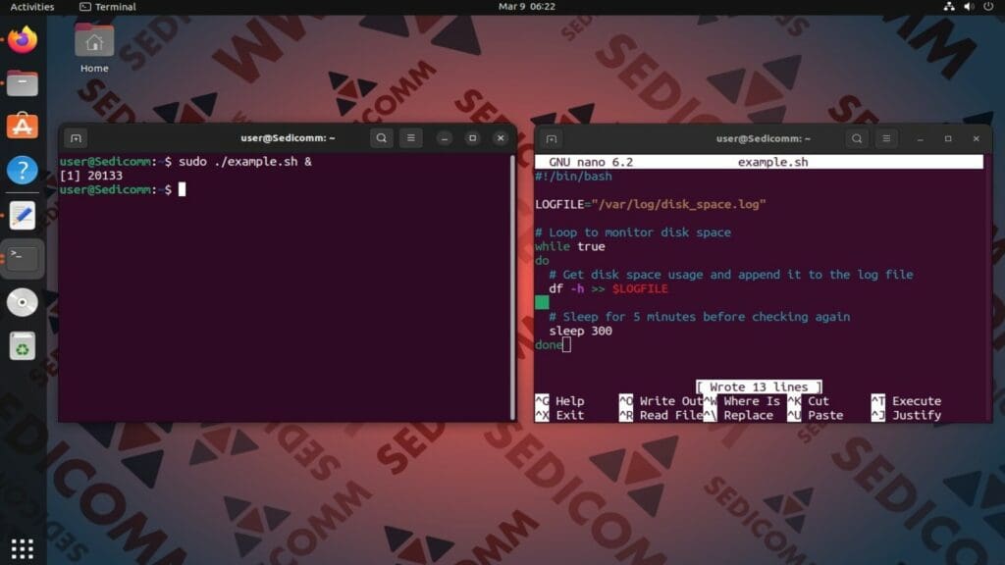Screen dimensions: 1005x565
Task: Open the Text Editor dock icon
Action: coord(23,215)
